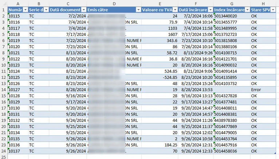Select index cell 5013440020
This screenshot has width=279, height=159.
tap(232, 16)
